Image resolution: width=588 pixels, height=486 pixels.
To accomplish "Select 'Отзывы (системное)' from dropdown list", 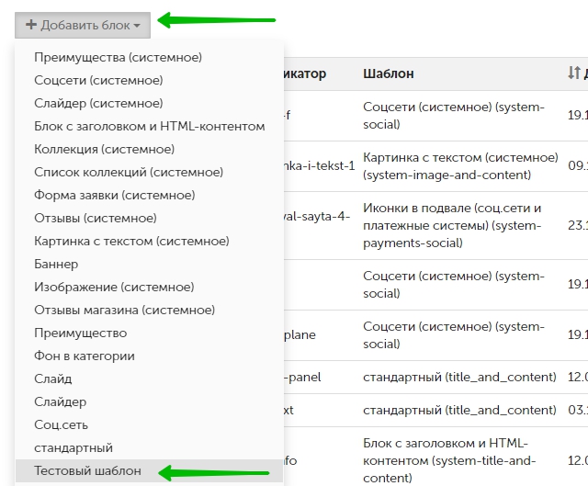I will pos(96,218).
